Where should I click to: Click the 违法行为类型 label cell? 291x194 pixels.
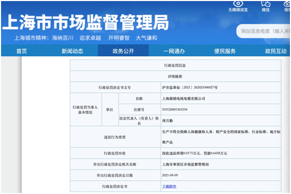click(x=115, y=137)
